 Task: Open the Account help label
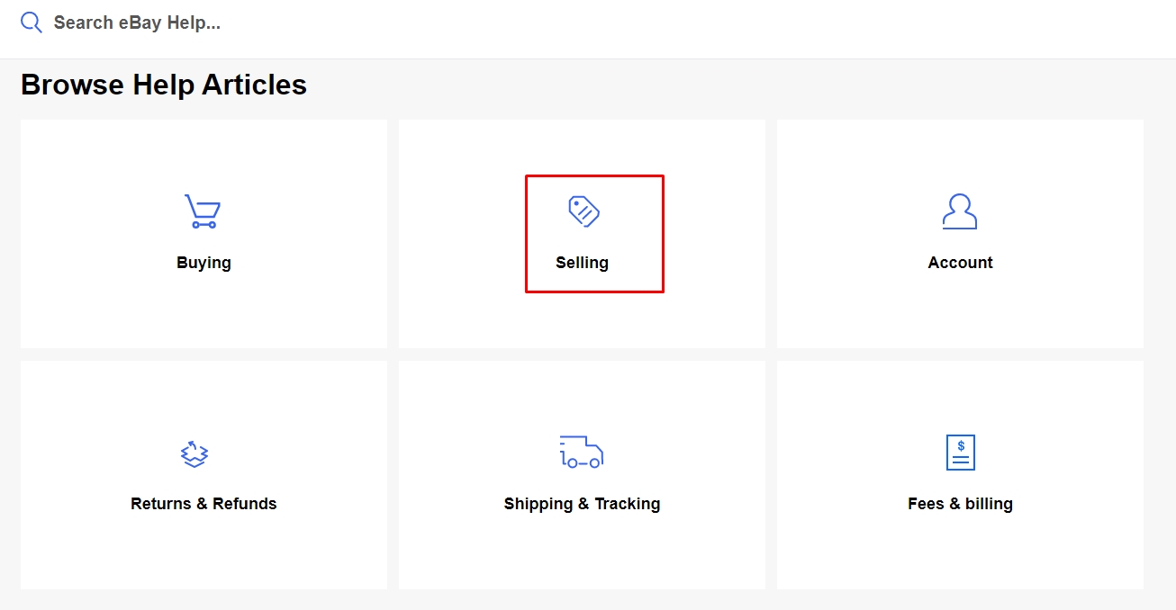961,263
